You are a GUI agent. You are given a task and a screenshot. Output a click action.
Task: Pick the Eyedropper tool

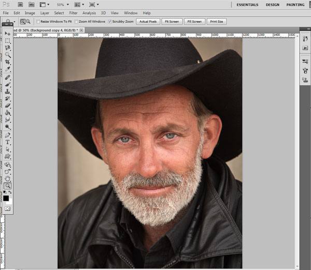[x=8, y=69]
